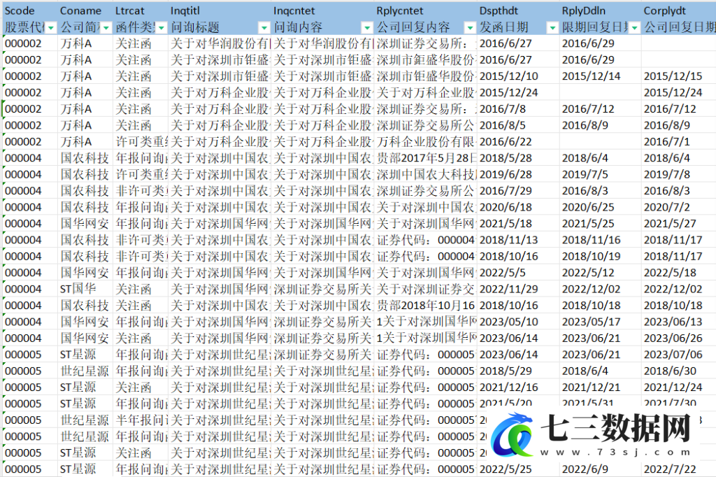Click the 半年报问询 letter type cell

pyautogui.click(x=141, y=420)
